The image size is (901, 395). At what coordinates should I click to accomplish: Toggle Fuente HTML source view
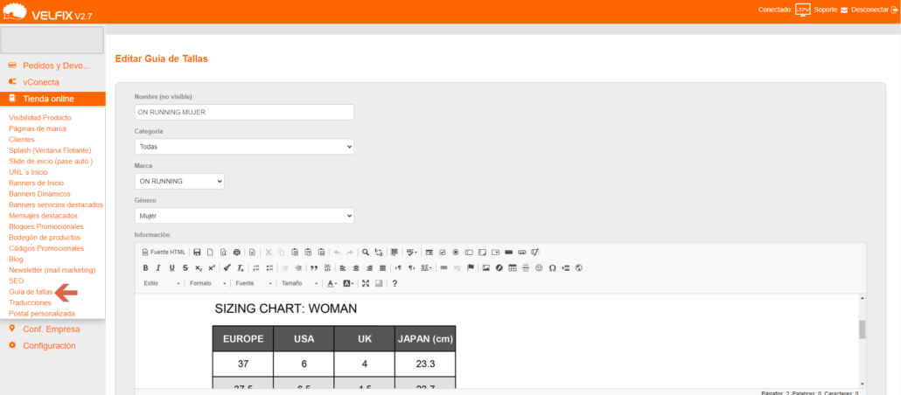click(164, 253)
